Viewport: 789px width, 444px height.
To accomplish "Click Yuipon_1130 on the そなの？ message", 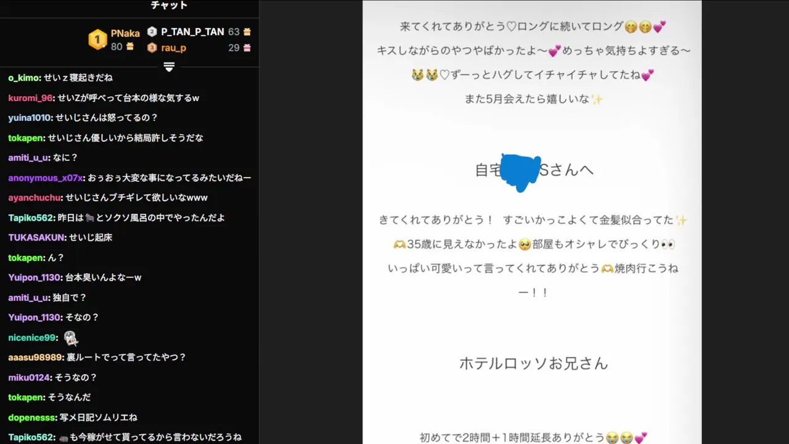I will coord(35,318).
